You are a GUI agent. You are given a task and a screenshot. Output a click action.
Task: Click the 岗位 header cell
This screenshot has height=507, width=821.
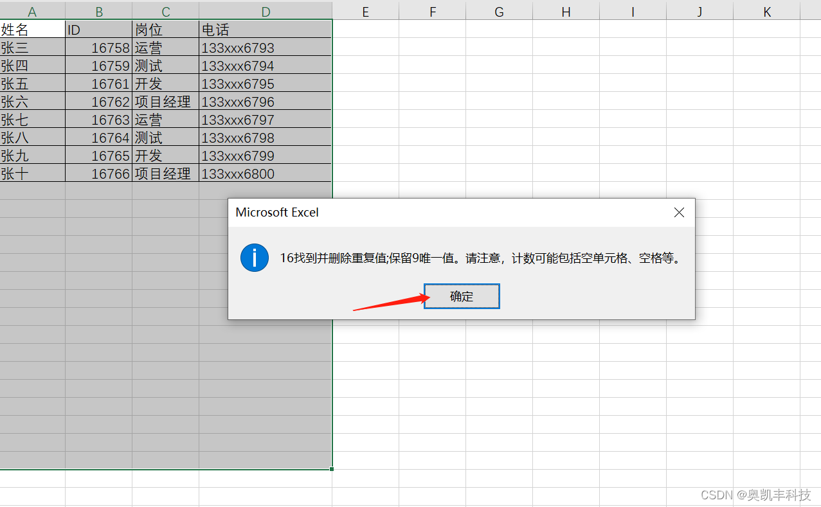tap(166, 30)
